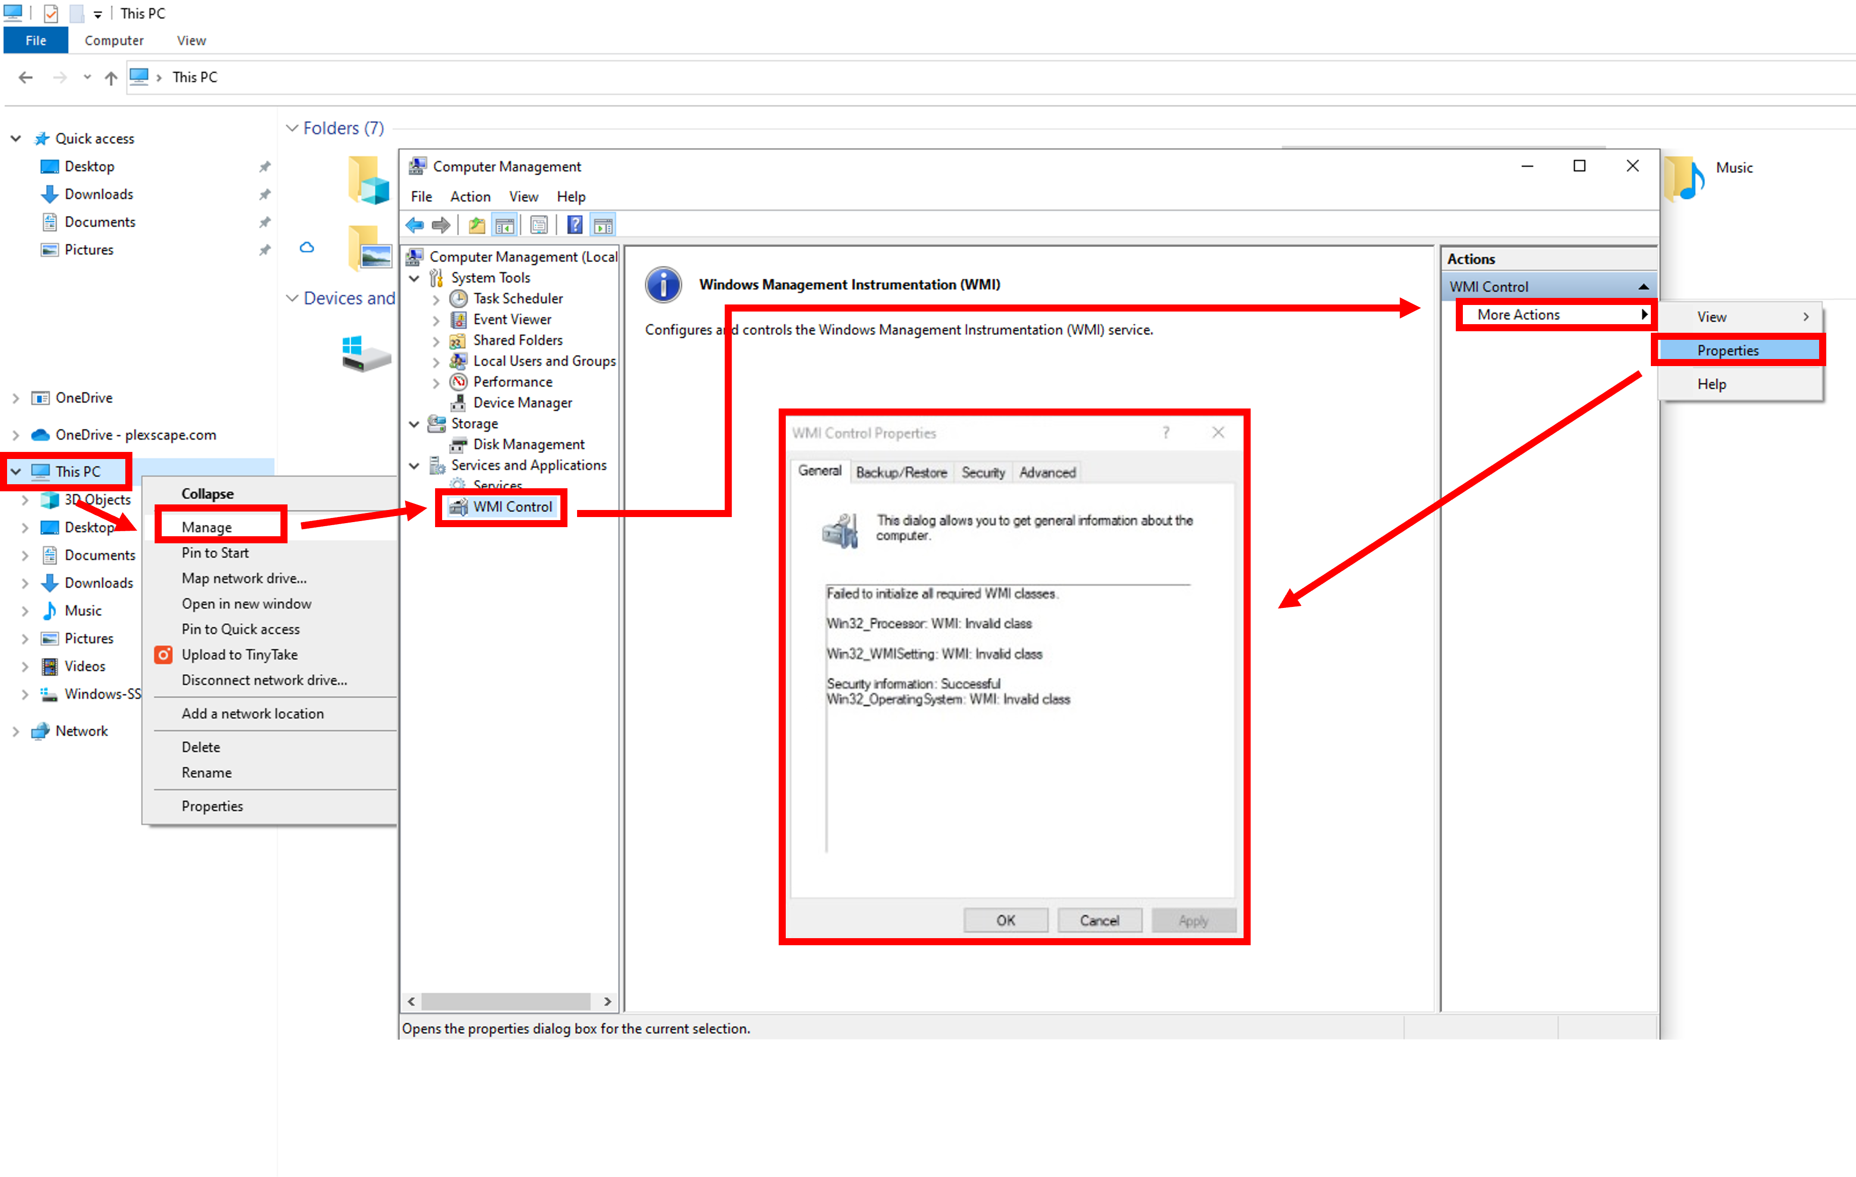
Task: Click the Explorer Forward navigation arrow
Action: pyautogui.click(x=59, y=77)
